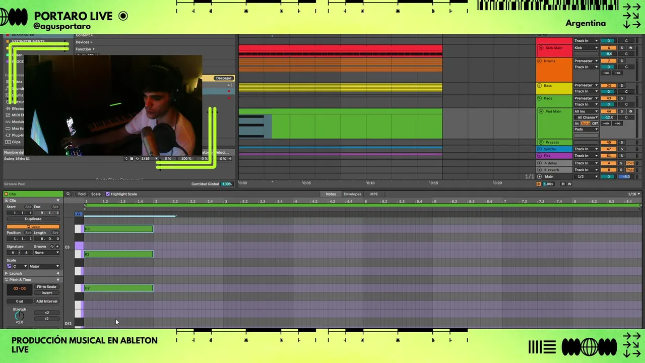Click the Stretch knob
This screenshot has width=645, height=363.
click(x=19, y=316)
